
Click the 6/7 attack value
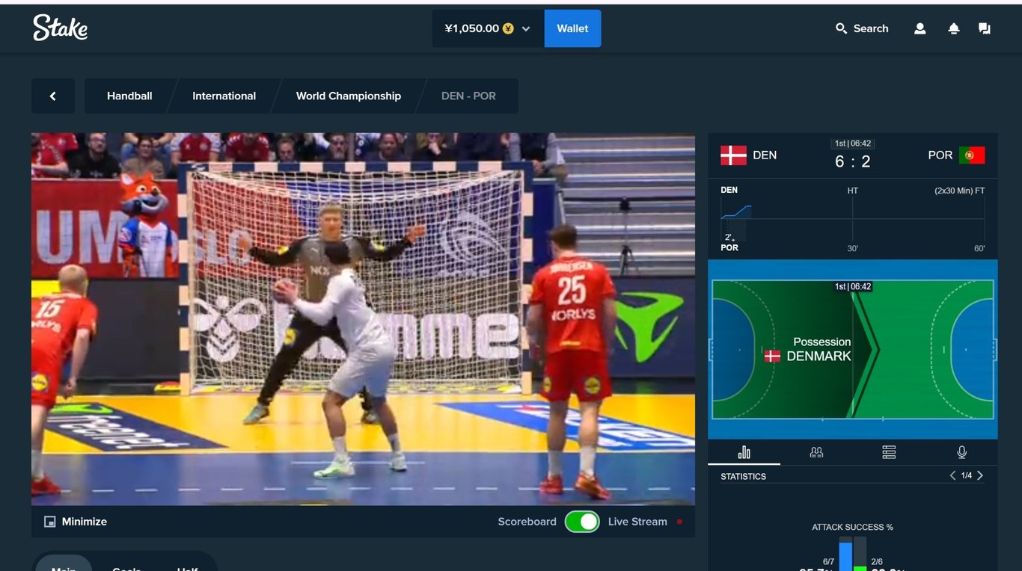tap(828, 561)
